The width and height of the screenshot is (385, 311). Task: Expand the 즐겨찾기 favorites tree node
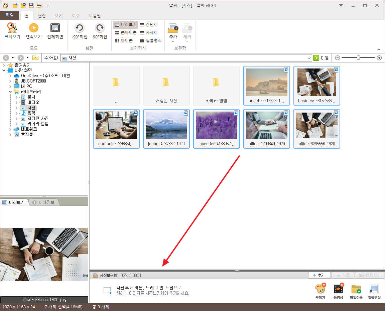point(4,65)
